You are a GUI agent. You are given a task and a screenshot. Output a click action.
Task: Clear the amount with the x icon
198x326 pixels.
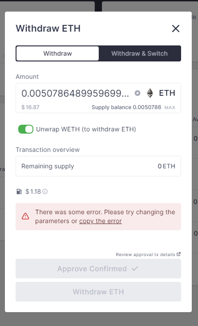[137, 93]
